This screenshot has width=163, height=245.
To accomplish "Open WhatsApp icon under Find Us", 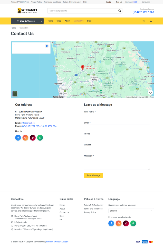I will [40, 138].
